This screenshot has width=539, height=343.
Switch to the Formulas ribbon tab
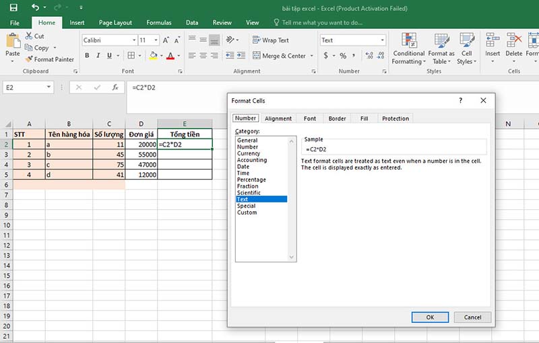[x=158, y=23]
